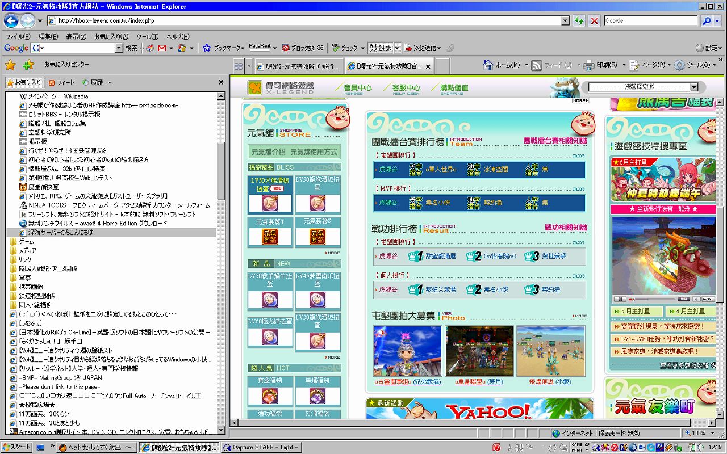This screenshot has width=727, height=454.
Task: Open the お気に入り(A) menu
Action: (111, 36)
